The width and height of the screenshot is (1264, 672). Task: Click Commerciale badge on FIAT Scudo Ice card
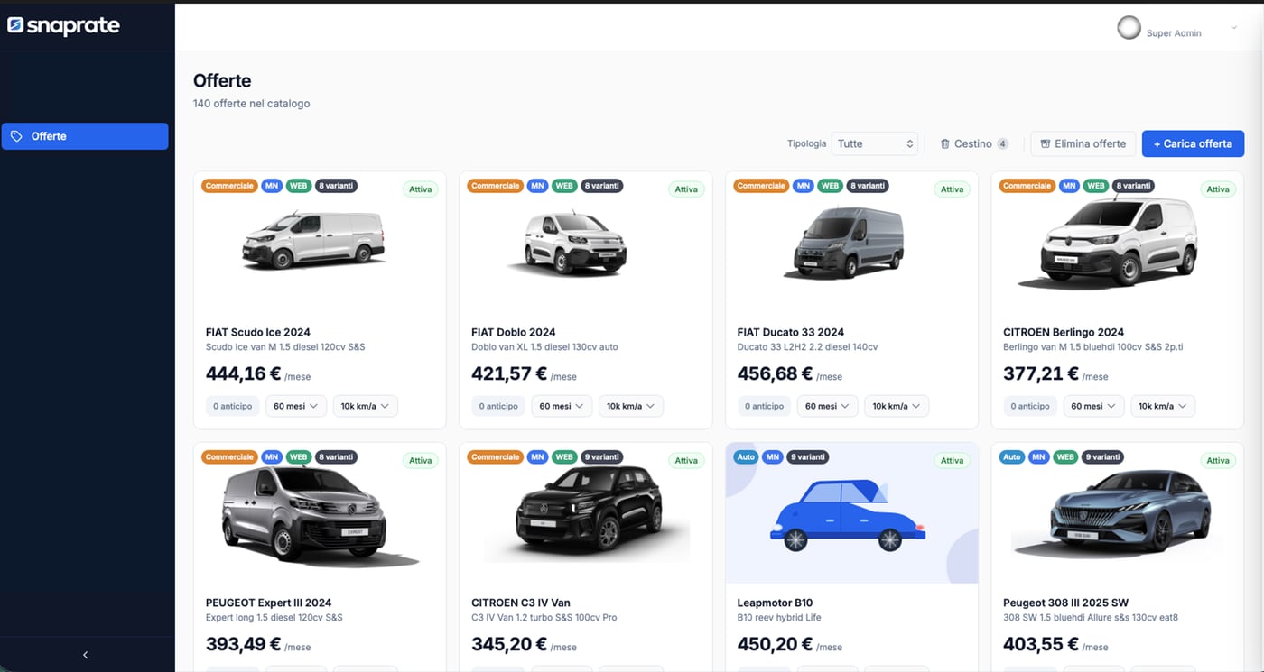tap(229, 186)
